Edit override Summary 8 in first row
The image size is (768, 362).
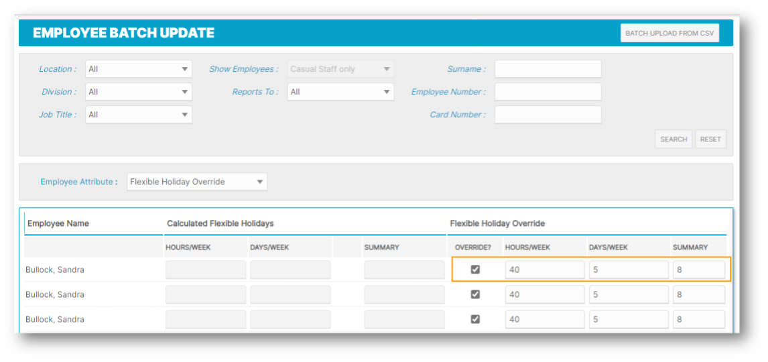click(699, 270)
